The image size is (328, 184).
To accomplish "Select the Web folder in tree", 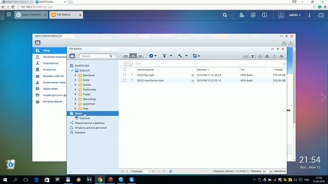I will 86,109.
